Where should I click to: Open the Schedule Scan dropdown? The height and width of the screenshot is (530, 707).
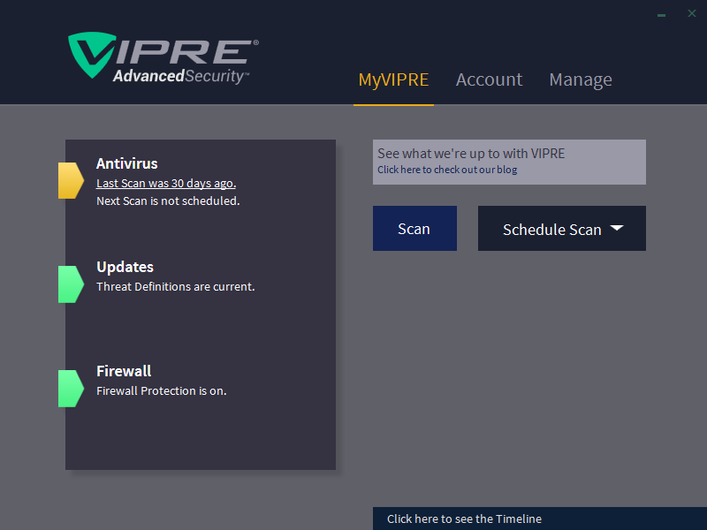coord(552,229)
